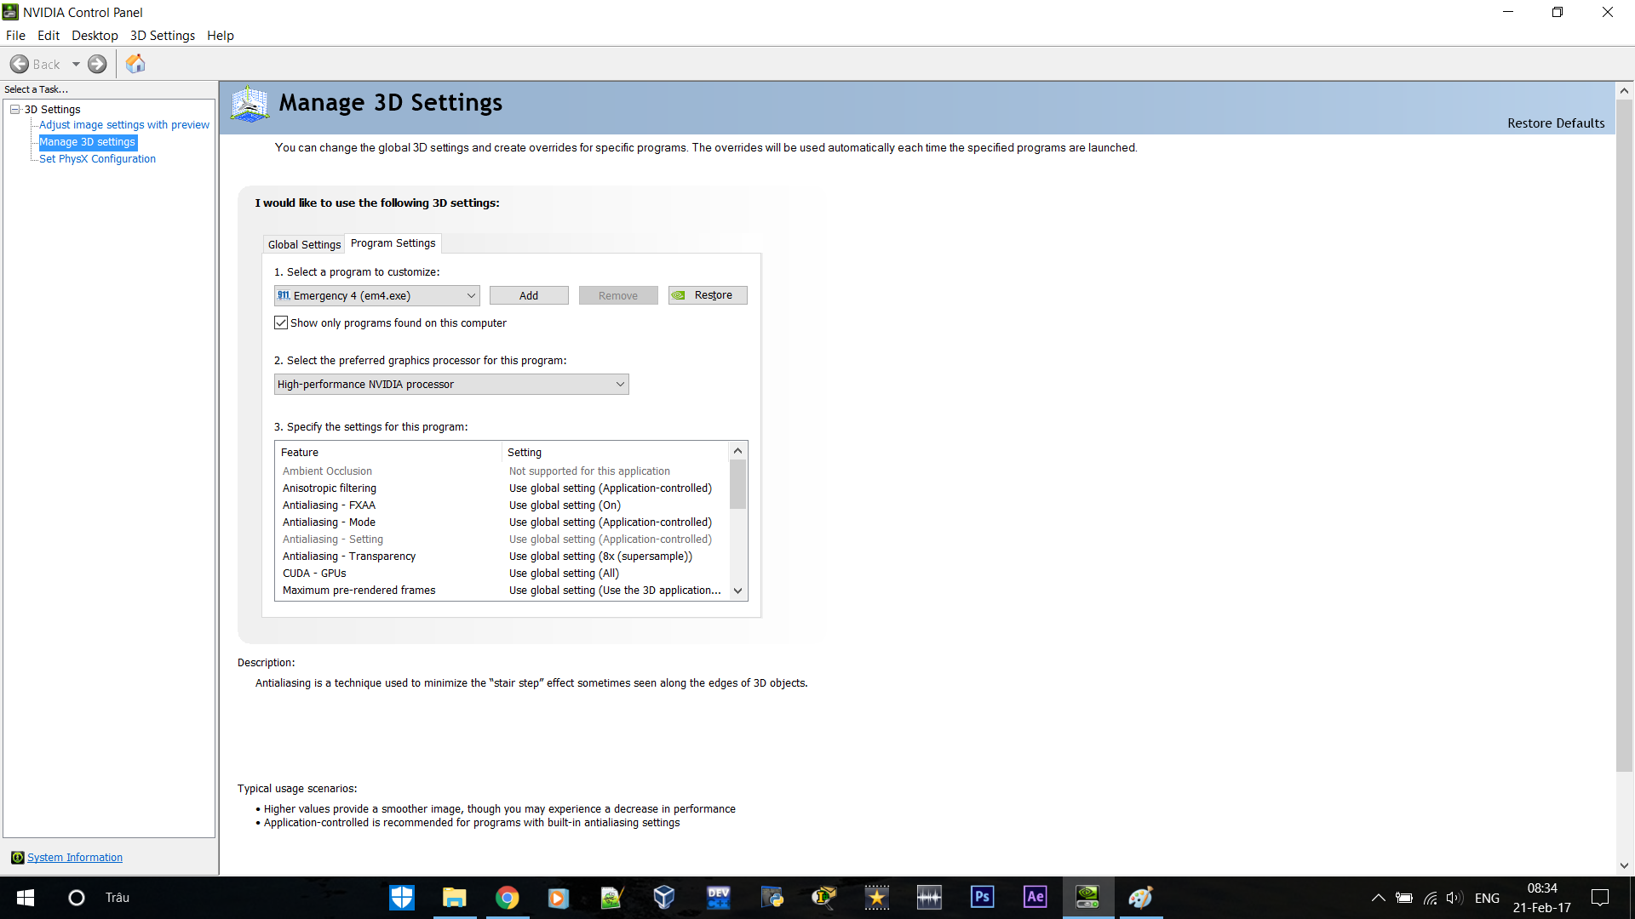
Task: Click the Cortana search circle icon
Action: point(77,898)
